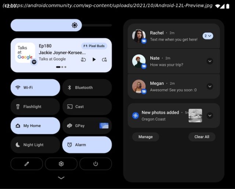Click the media card page indicator dots
Viewport: 235px width, 189px height.
61,67
